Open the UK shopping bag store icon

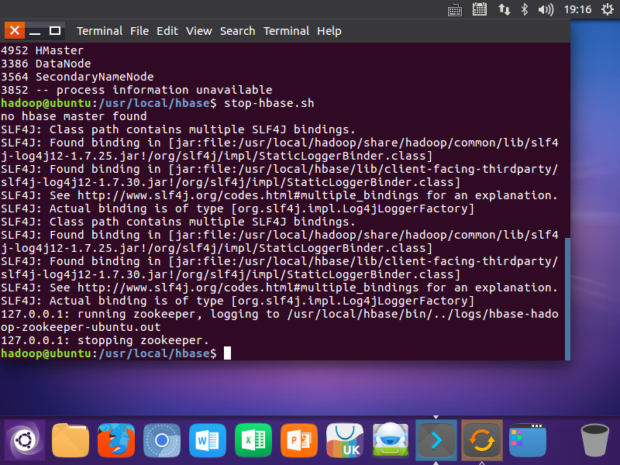[345, 440]
